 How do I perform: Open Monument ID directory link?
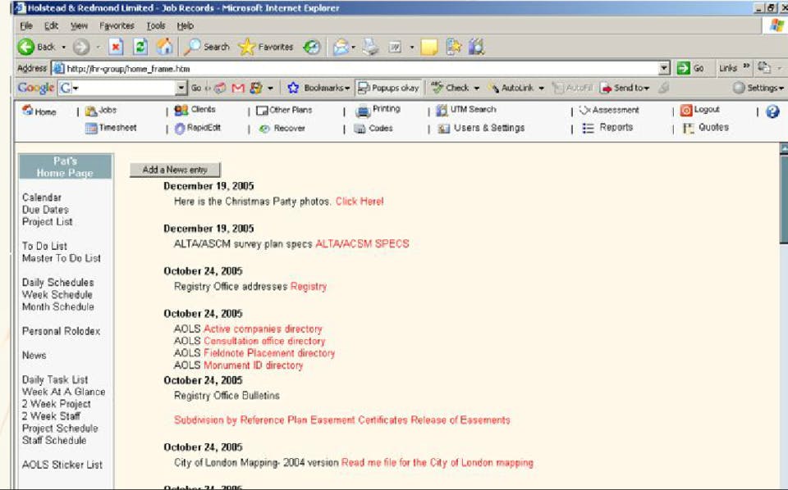(x=254, y=365)
